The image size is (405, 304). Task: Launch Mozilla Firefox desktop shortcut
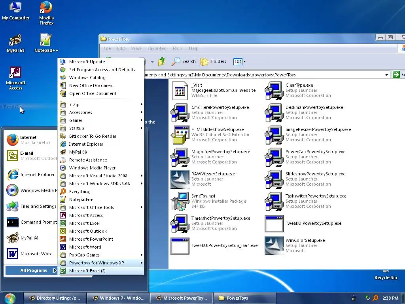click(x=46, y=13)
